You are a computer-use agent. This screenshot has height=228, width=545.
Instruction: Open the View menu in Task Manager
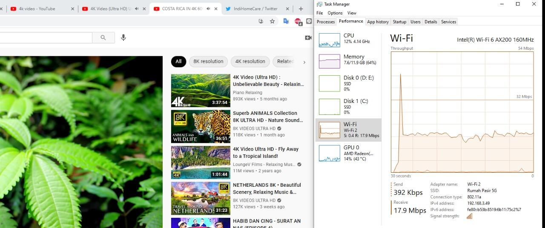[352, 13]
